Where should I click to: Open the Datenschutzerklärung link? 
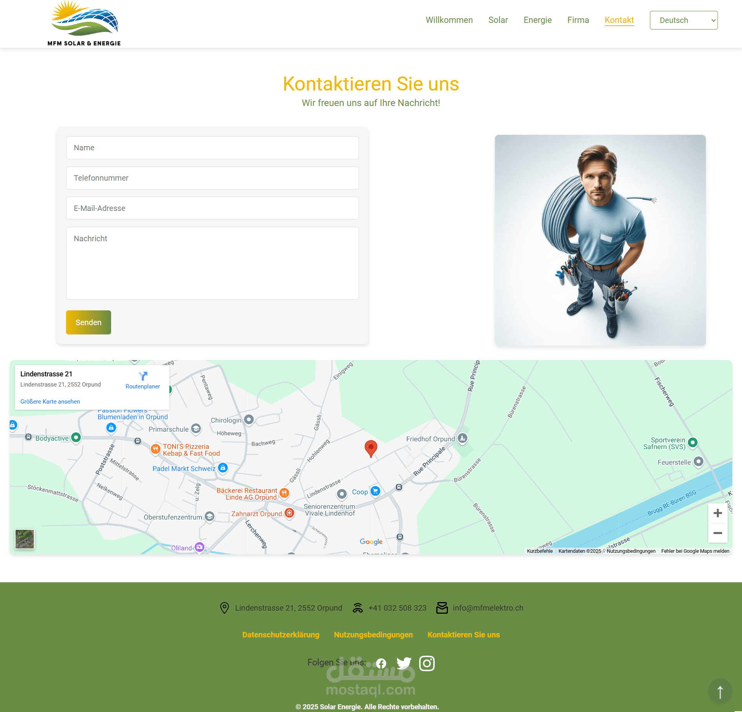281,635
